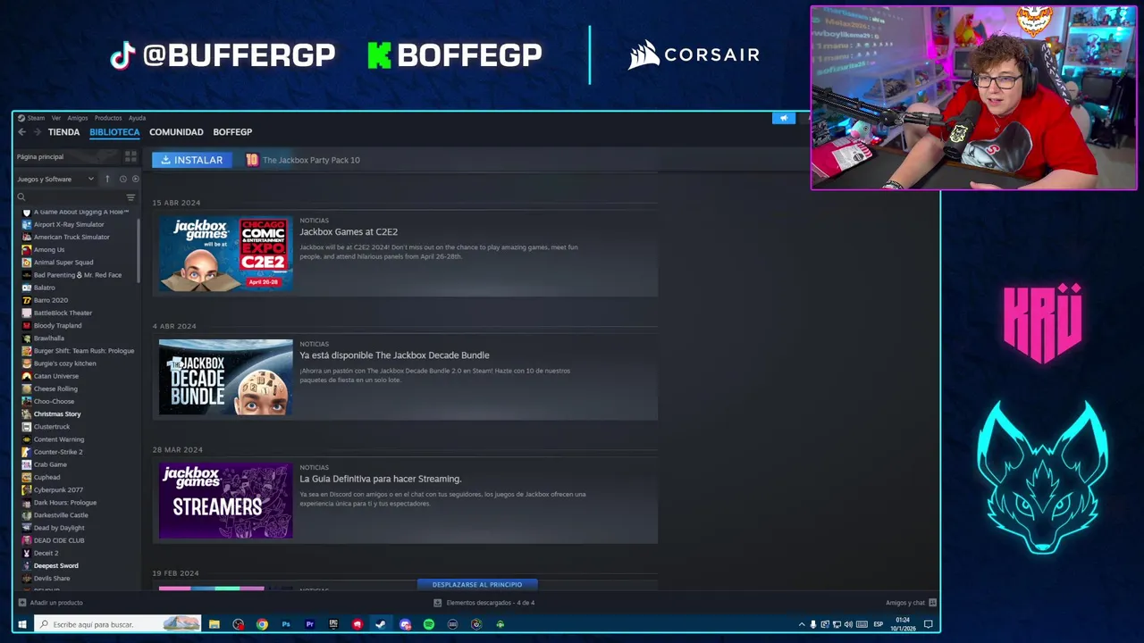Switch to the TIENDA tab
This screenshot has height=643, width=1144.
(63, 132)
